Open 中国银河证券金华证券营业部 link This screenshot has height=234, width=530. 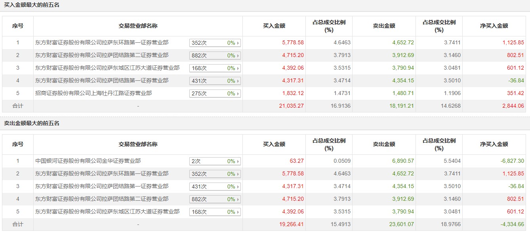[x=88, y=161]
